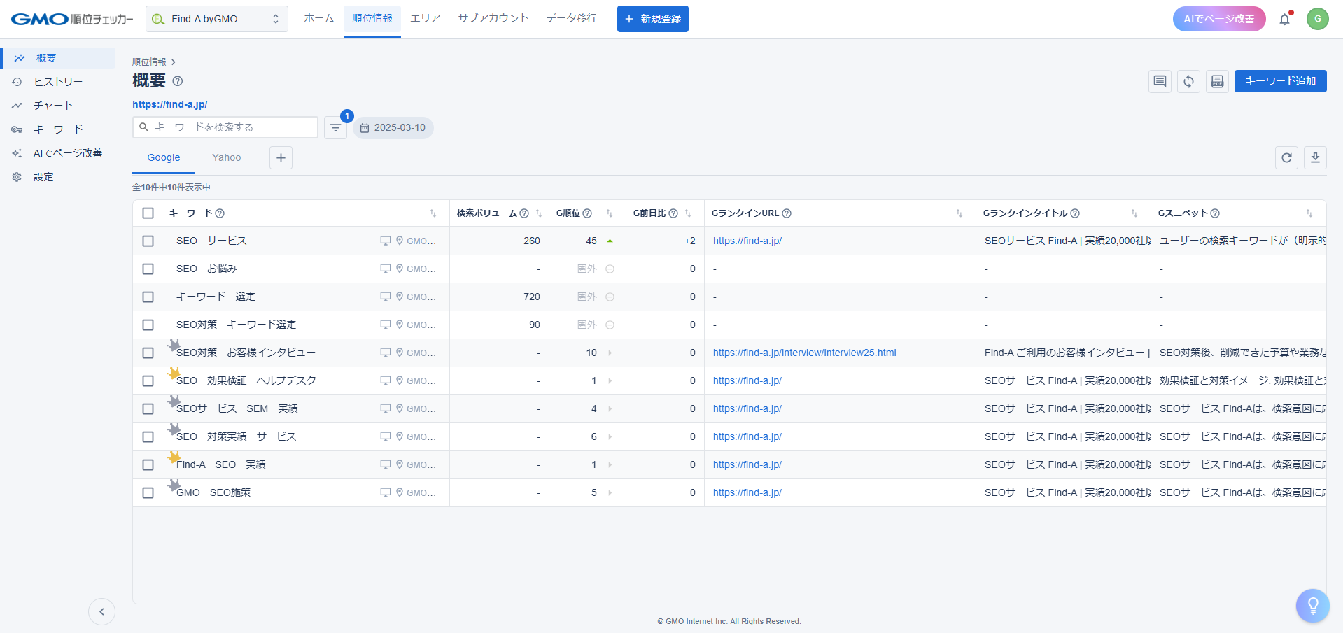Open データ移行 in top navigation
This screenshot has height=633, width=1343.
pyautogui.click(x=571, y=18)
